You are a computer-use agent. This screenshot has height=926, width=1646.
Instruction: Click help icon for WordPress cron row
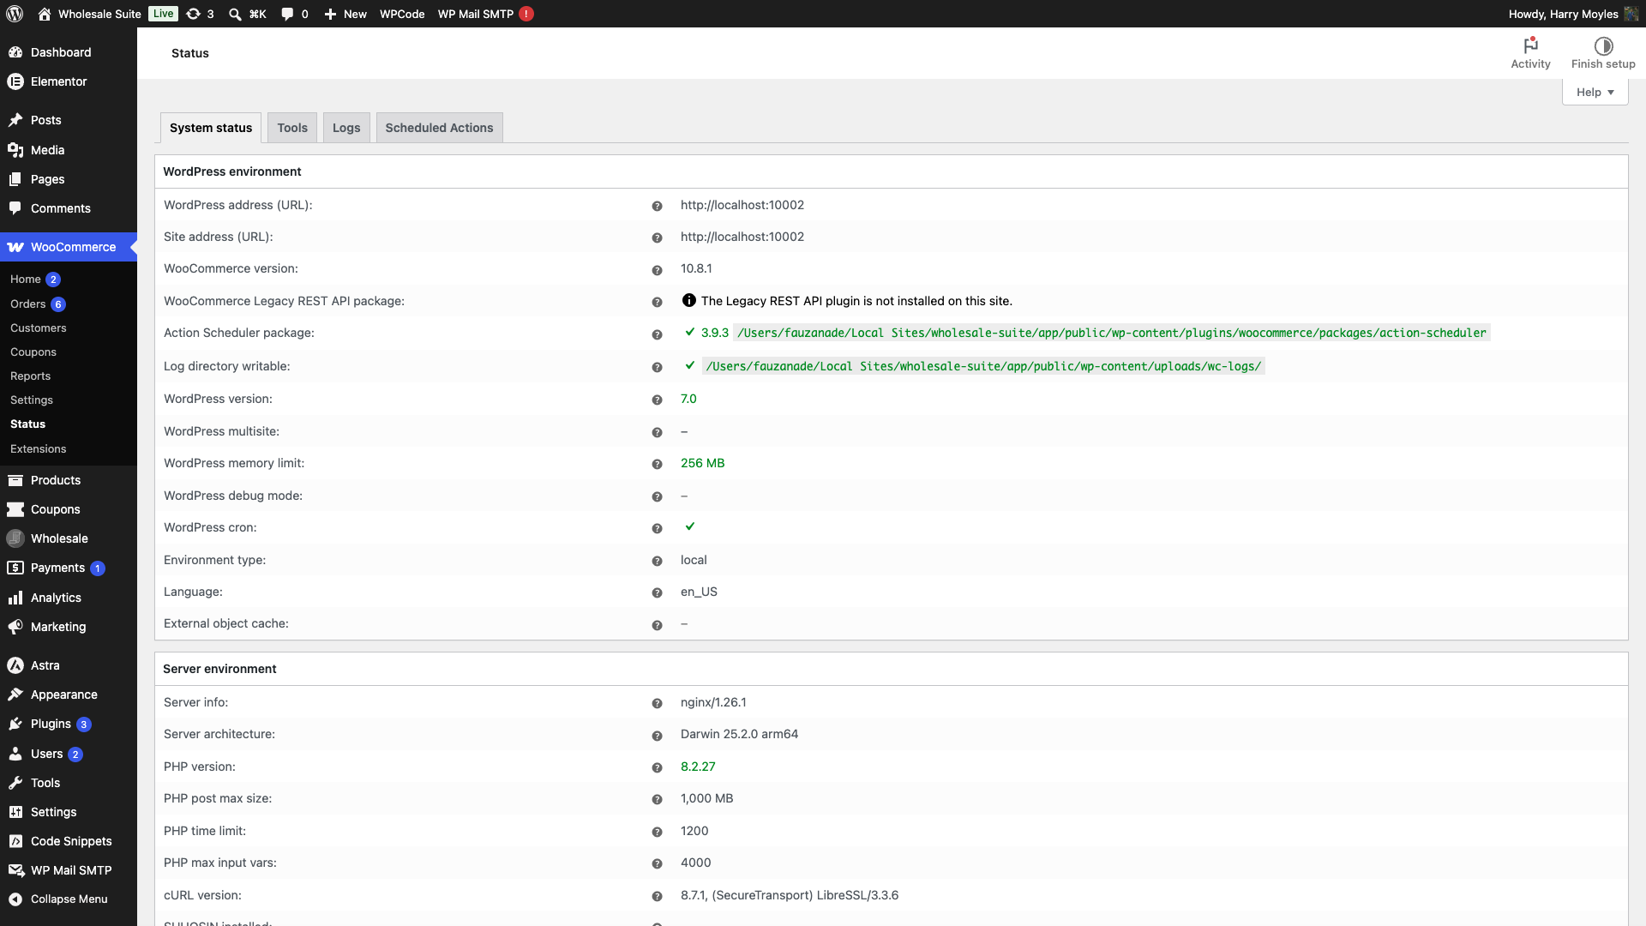[657, 528]
